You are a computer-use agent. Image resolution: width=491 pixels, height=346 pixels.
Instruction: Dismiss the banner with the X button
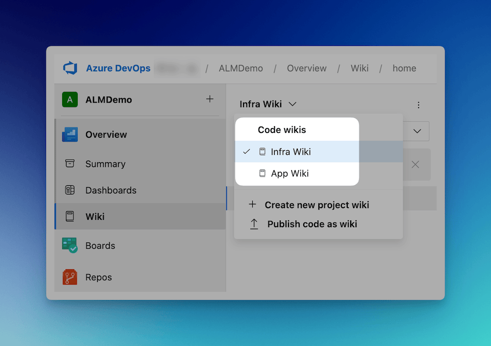415,165
